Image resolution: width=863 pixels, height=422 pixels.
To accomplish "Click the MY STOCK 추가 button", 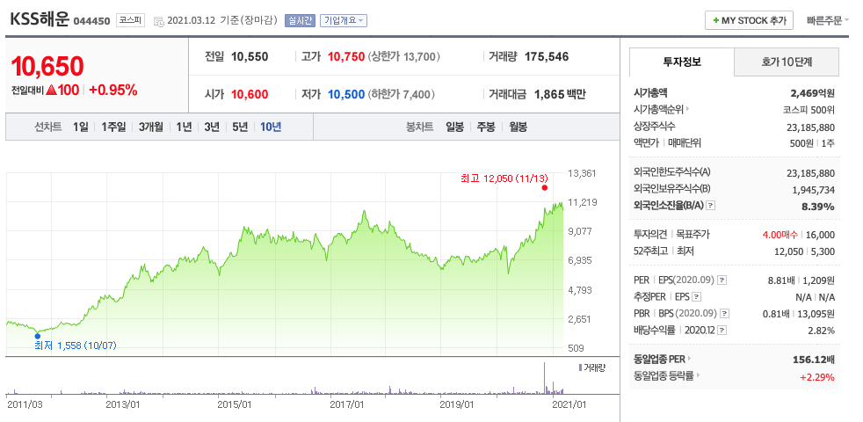I will (749, 20).
